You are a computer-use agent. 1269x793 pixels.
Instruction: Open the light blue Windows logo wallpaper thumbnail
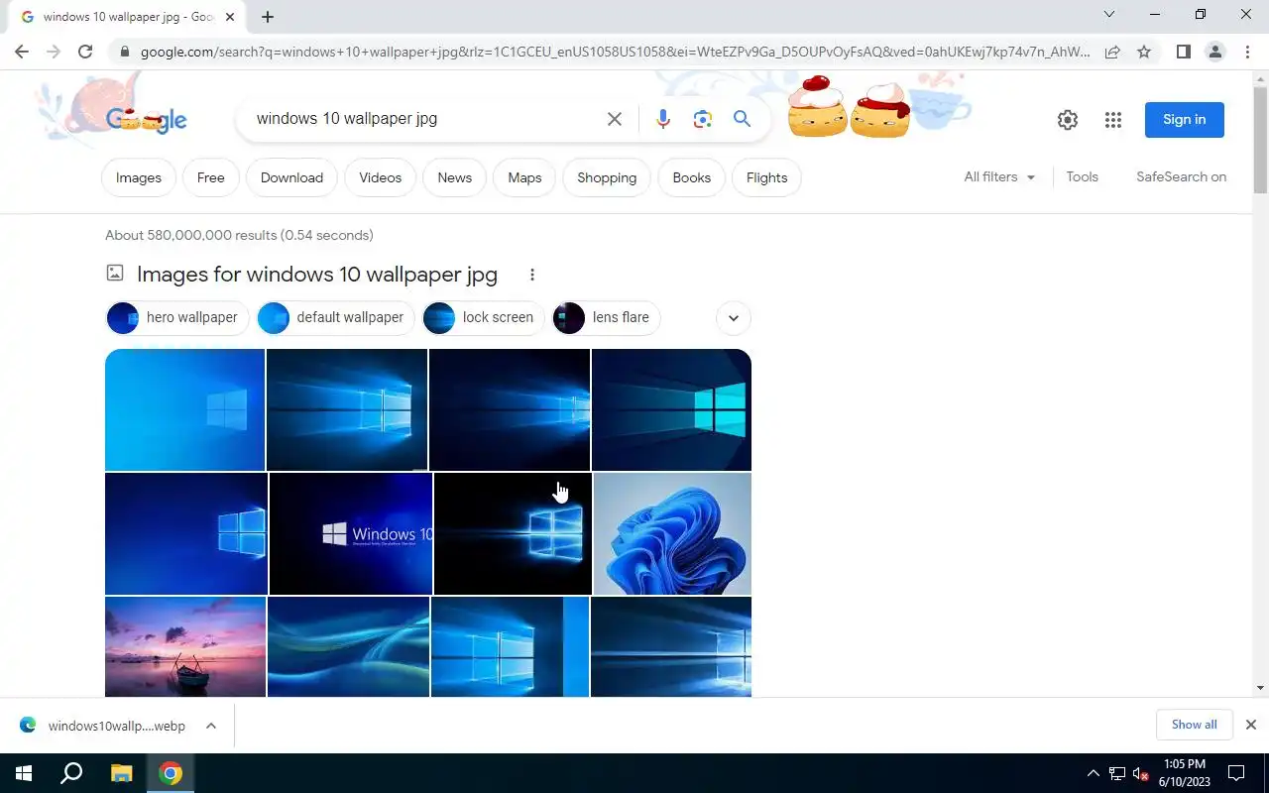point(184,409)
